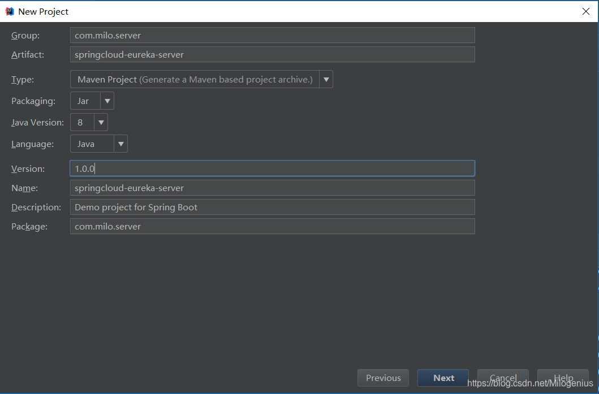Image resolution: width=599 pixels, height=394 pixels.
Task: Focus the Version field containing 1.0.0
Action: (273, 168)
